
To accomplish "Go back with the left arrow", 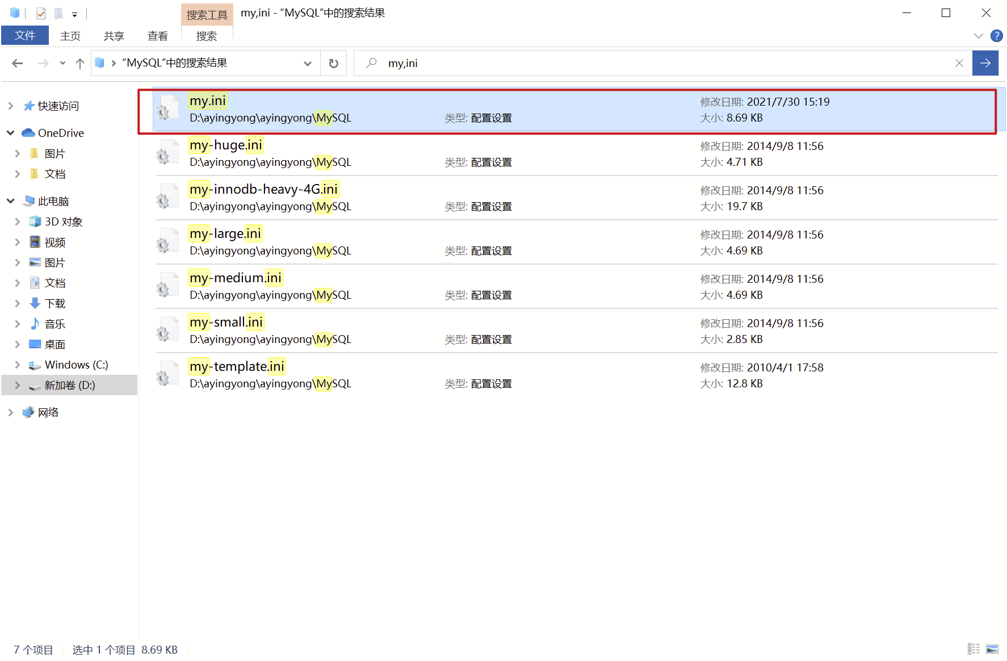I will coord(18,63).
